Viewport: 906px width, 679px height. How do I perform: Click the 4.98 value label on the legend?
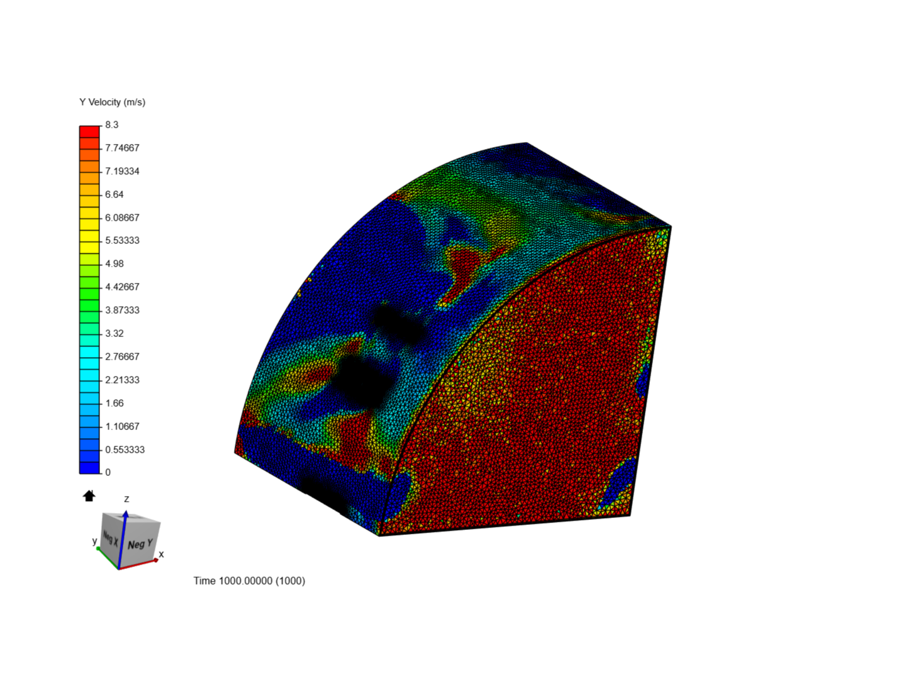pos(115,263)
